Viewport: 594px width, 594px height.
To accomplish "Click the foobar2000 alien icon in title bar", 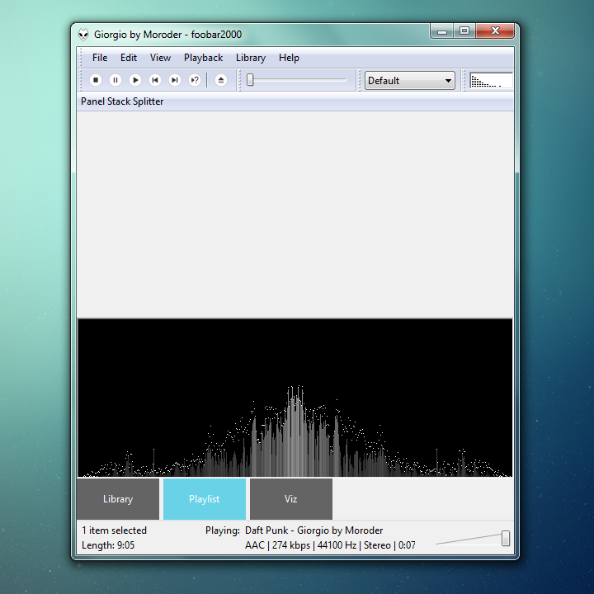I will [x=83, y=35].
